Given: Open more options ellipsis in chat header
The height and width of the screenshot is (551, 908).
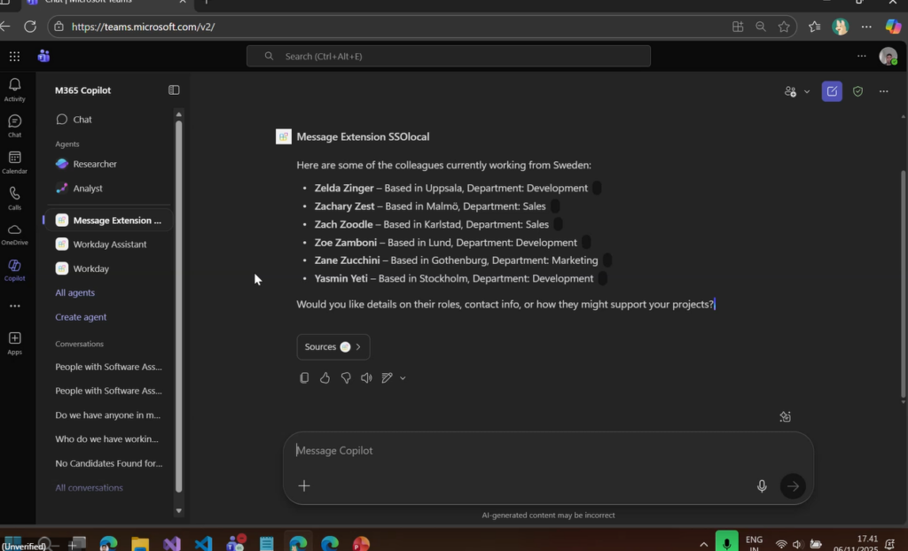Looking at the screenshot, I should [x=883, y=91].
